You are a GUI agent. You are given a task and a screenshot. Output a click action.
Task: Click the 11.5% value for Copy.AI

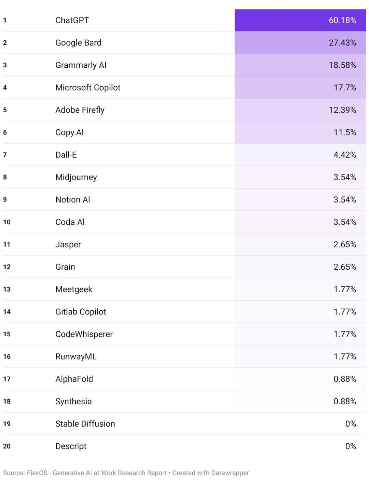point(344,132)
